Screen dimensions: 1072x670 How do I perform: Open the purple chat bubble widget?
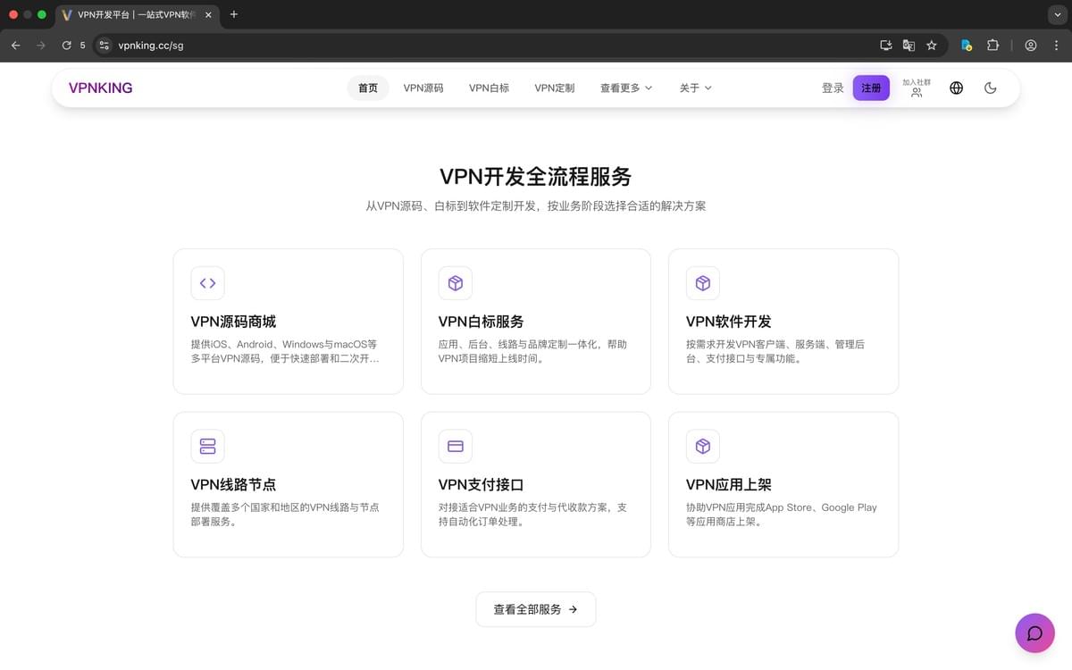[x=1034, y=633]
